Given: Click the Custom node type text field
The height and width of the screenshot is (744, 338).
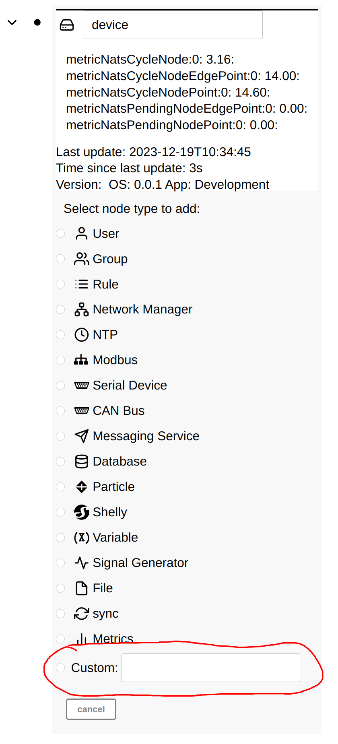Looking at the screenshot, I should (x=210, y=668).
